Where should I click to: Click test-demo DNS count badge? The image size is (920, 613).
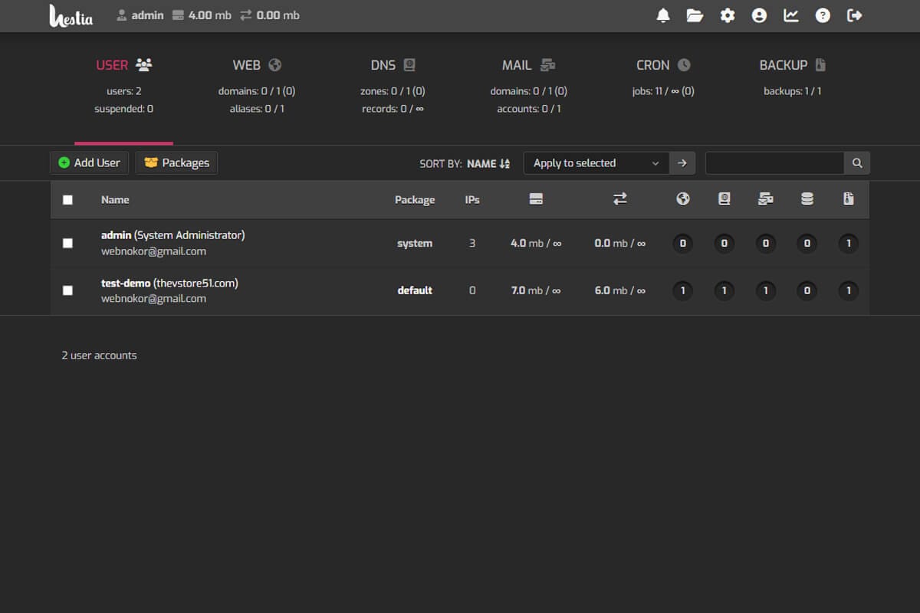(724, 290)
